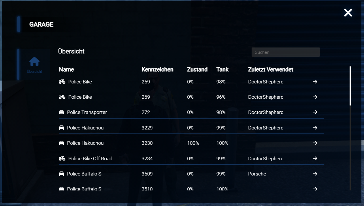364x206 pixels.
Task: Click the Tank column header
Action: click(222, 69)
